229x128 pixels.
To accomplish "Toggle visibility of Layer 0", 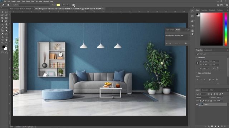I will [x=197, y=105].
